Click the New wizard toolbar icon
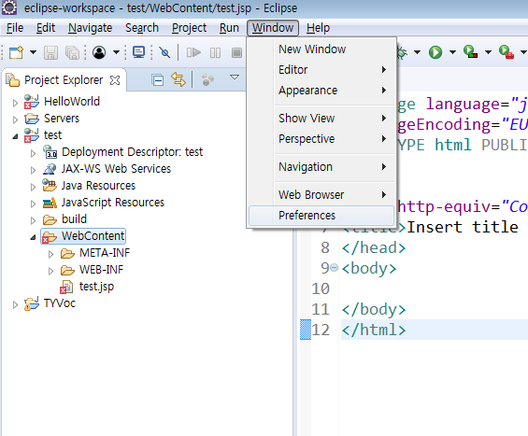This screenshot has height=436, width=528. (16, 52)
